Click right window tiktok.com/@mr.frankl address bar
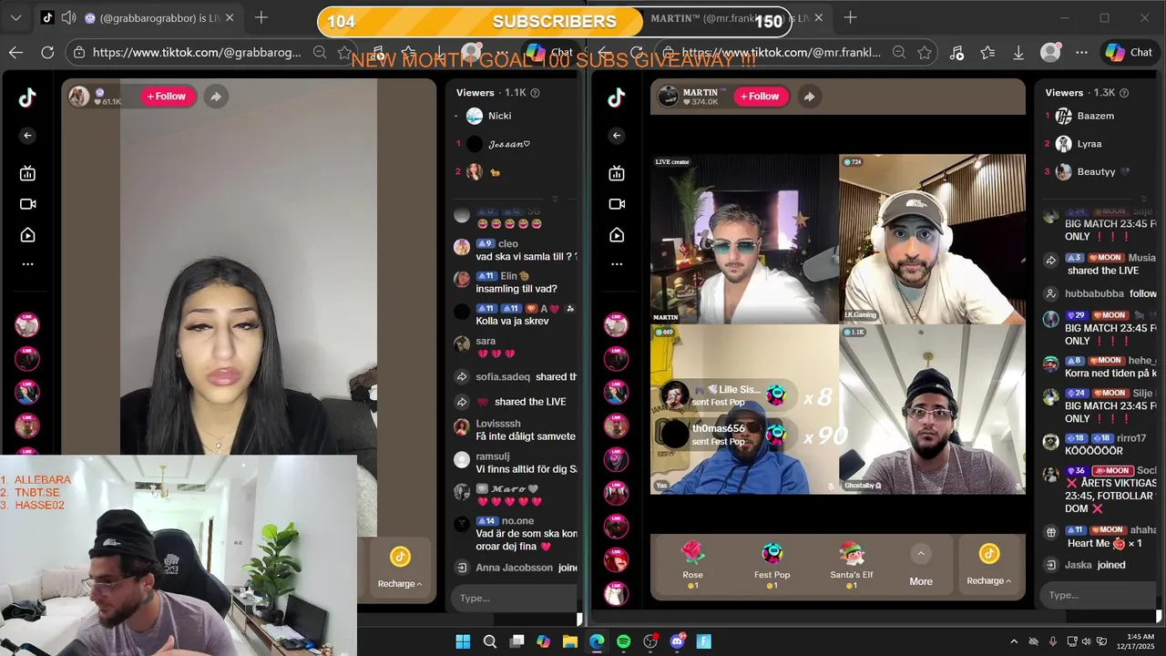The height and width of the screenshot is (656, 1166). (x=782, y=53)
